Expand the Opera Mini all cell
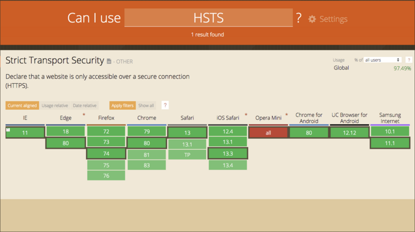 268,132
